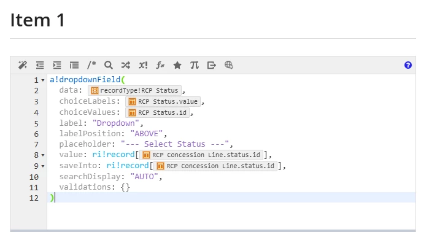Click the star favorites toolbar icon
Image resolution: width=429 pixels, height=232 pixels.
tap(177, 65)
